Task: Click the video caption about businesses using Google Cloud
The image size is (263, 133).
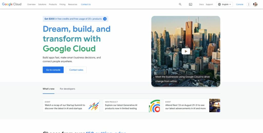Action: (183, 79)
